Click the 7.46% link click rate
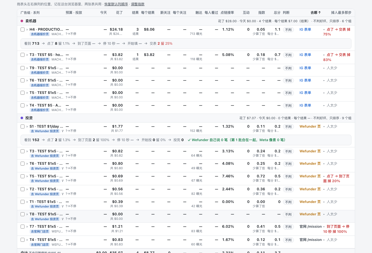Screen dimensions: 372x253 [228, 176]
